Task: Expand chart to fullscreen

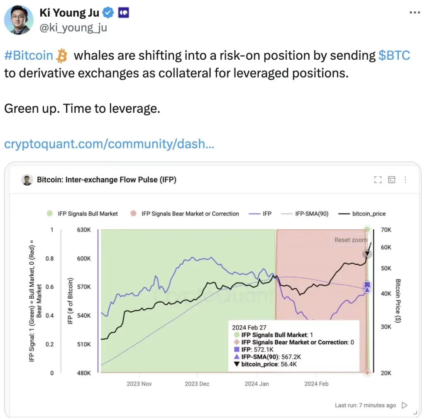Action: [378, 180]
